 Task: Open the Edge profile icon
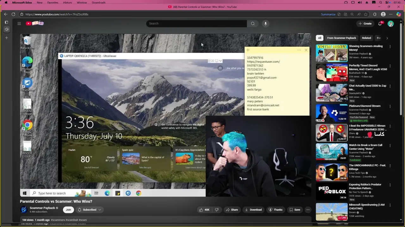[383, 14]
